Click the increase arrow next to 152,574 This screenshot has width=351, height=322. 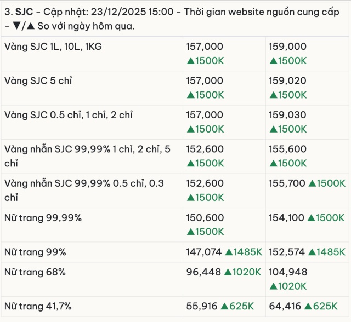coord(312,252)
